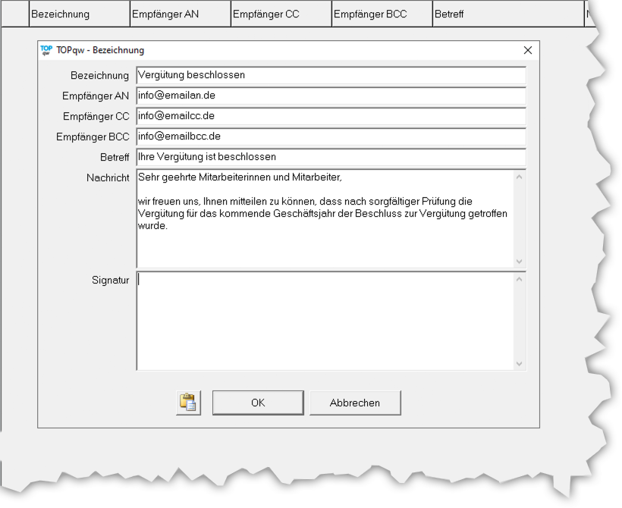Click the Signatur scrollbar down arrow
Viewport: 622px width, 508px height.
[520, 363]
